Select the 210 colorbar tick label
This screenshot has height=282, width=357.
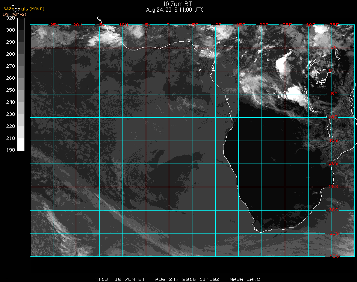11,138
